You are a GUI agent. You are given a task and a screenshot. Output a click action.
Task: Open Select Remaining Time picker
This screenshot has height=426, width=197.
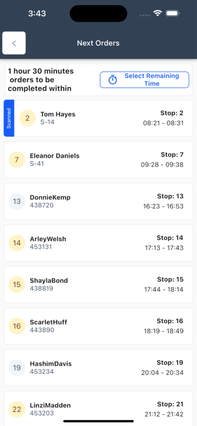coord(145,80)
